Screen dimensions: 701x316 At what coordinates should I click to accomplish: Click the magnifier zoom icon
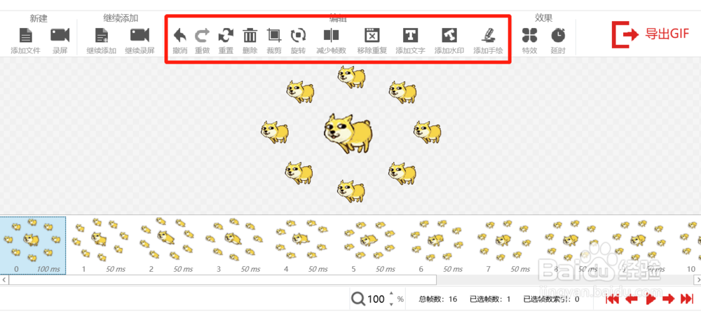click(358, 298)
